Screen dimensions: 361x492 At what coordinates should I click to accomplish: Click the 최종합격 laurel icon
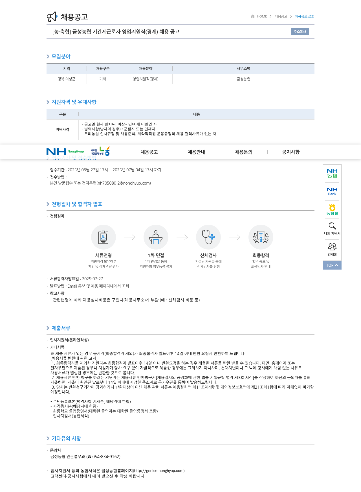(261, 237)
